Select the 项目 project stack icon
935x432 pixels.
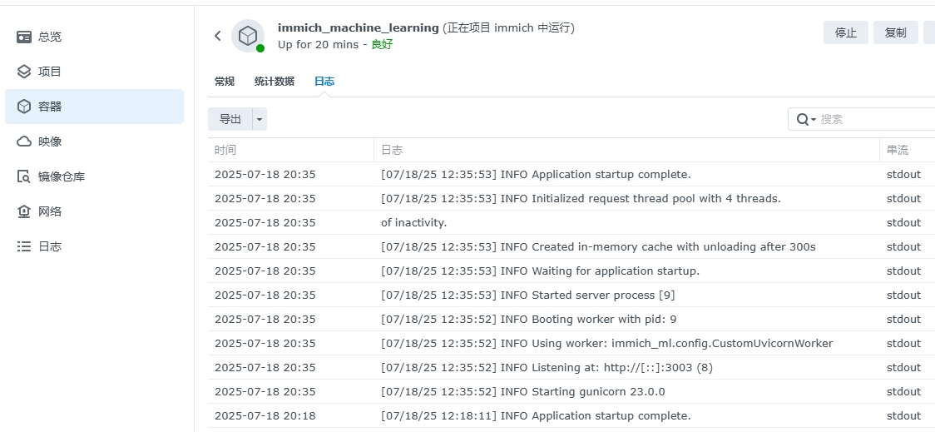point(24,72)
